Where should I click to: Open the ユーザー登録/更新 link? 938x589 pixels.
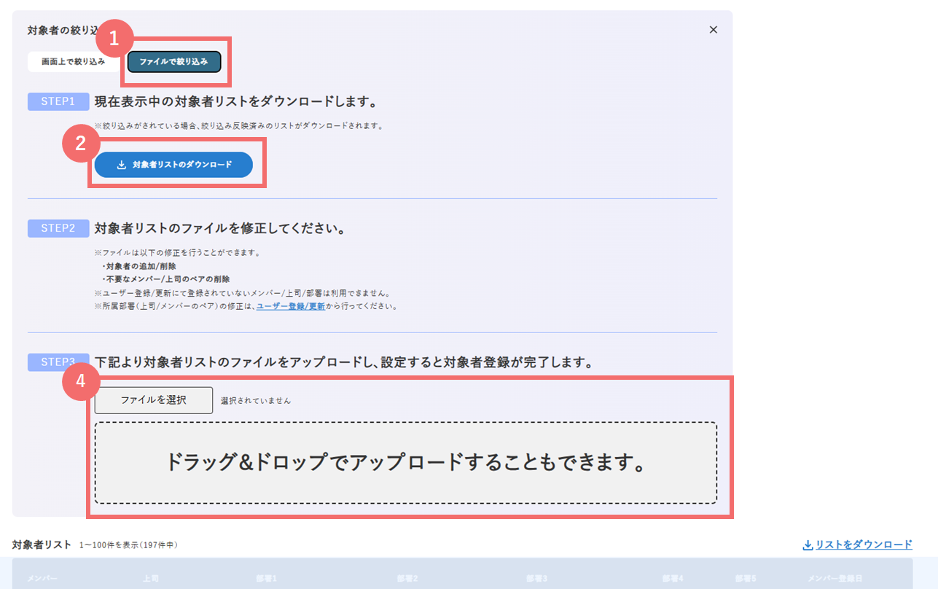click(291, 306)
